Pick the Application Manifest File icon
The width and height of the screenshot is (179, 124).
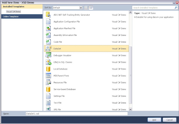(x=48, y=28)
